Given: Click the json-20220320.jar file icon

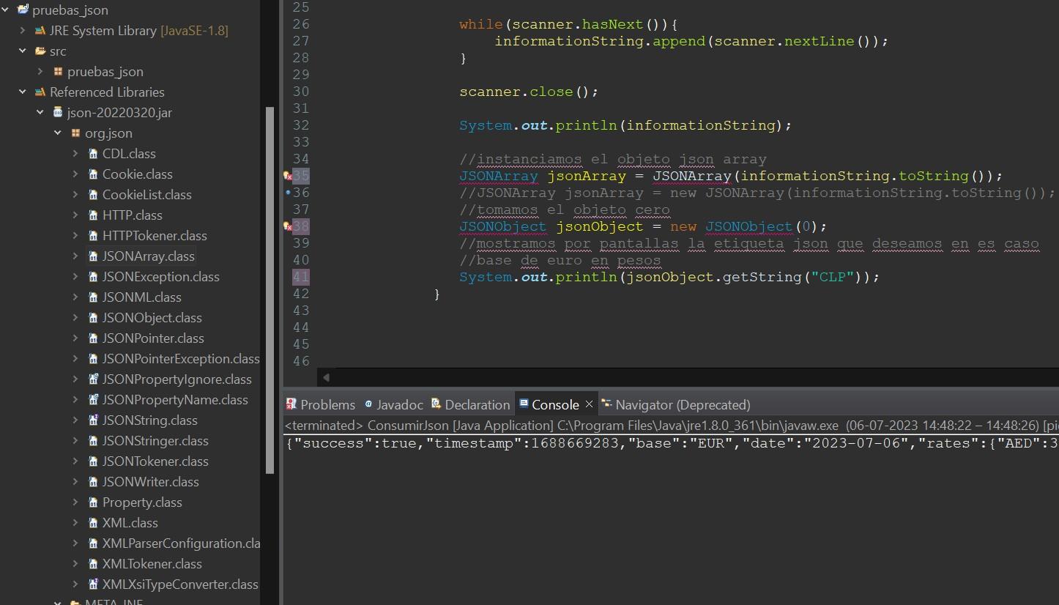Looking at the screenshot, I should [x=58, y=113].
